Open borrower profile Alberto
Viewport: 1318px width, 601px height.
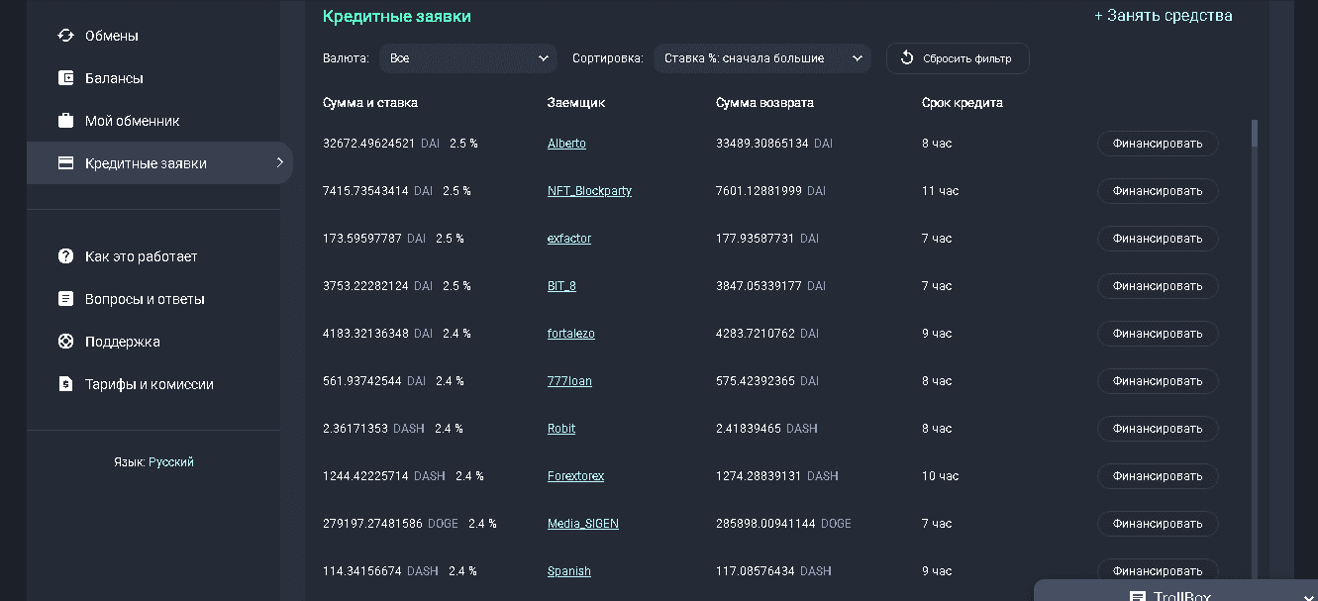point(565,143)
